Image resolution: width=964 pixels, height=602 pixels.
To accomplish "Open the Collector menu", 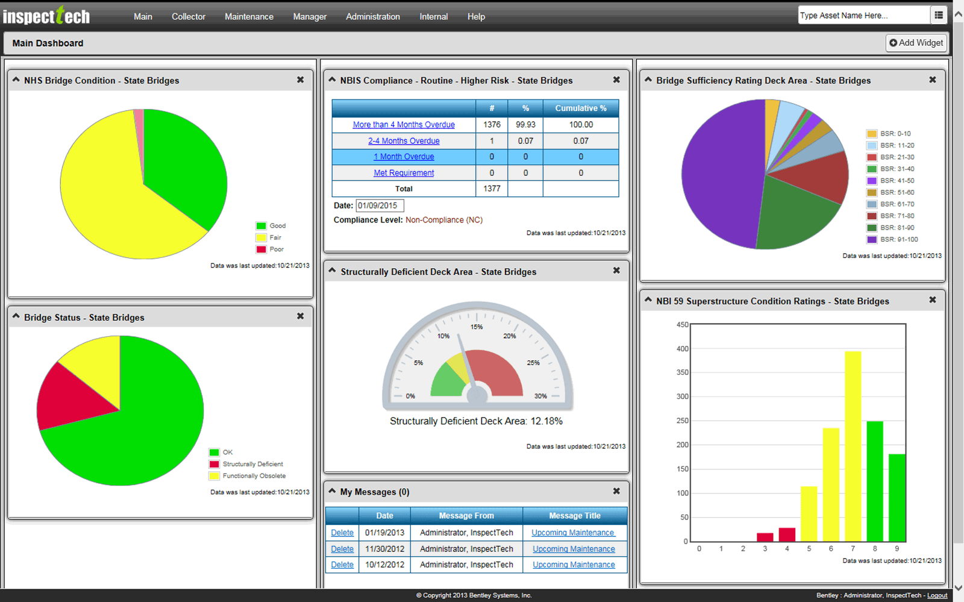I will coord(188,16).
